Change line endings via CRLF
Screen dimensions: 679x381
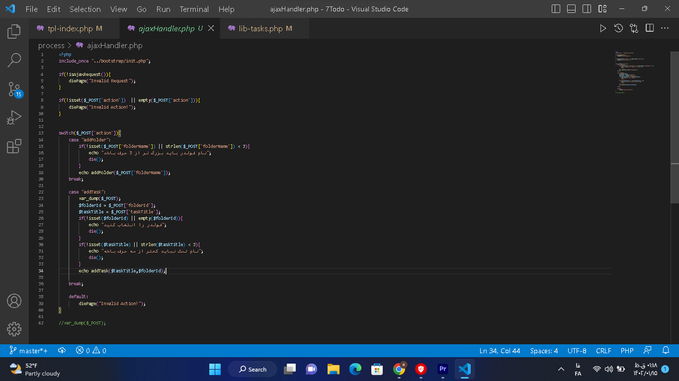tap(603, 351)
